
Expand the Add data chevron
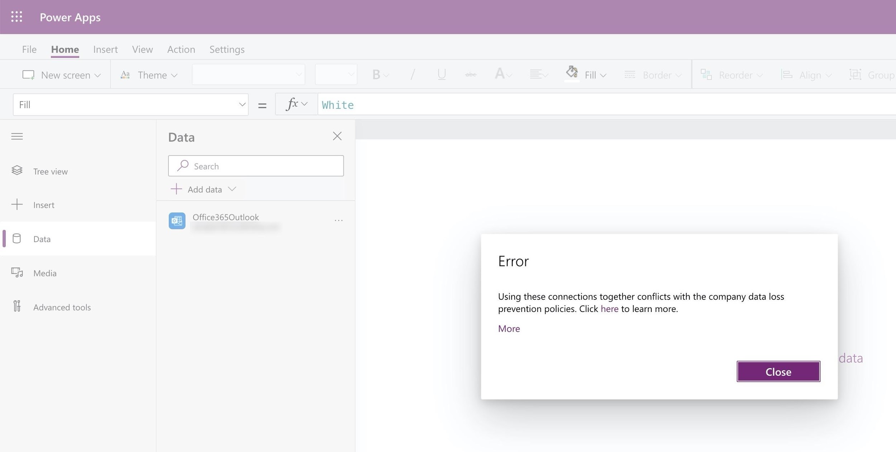(x=232, y=189)
